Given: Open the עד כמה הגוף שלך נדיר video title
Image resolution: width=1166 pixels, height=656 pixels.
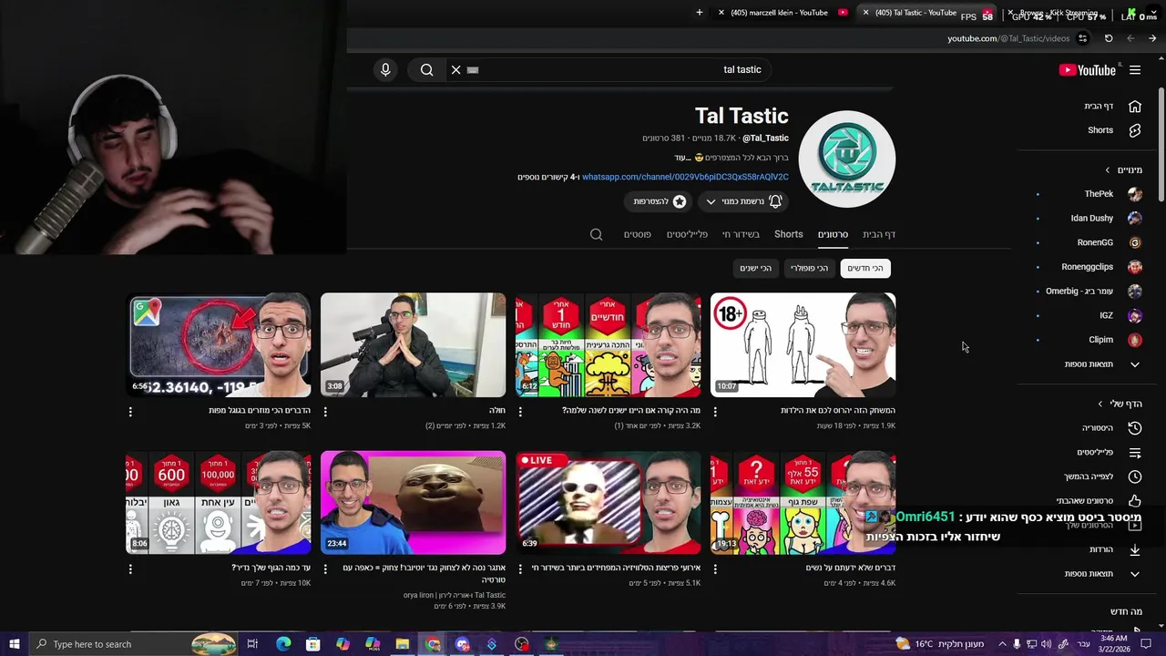Looking at the screenshot, I should (x=271, y=568).
